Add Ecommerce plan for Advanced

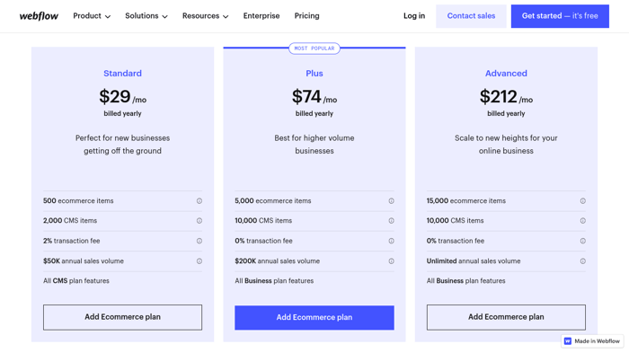(x=506, y=317)
